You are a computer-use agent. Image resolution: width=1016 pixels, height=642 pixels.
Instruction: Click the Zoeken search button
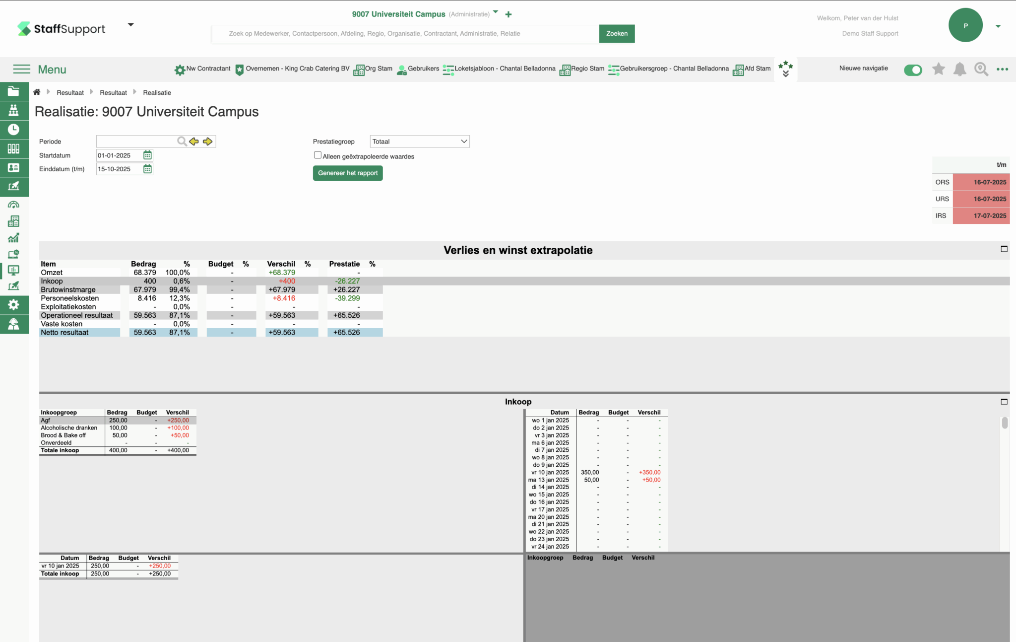pos(616,34)
